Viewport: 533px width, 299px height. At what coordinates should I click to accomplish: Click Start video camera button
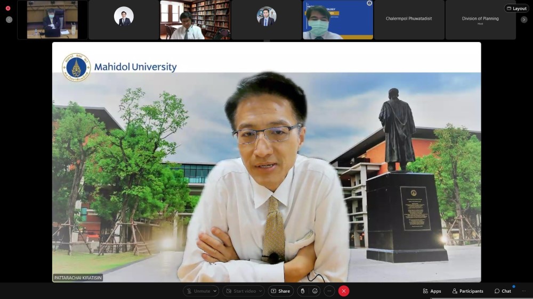pos(240,291)
